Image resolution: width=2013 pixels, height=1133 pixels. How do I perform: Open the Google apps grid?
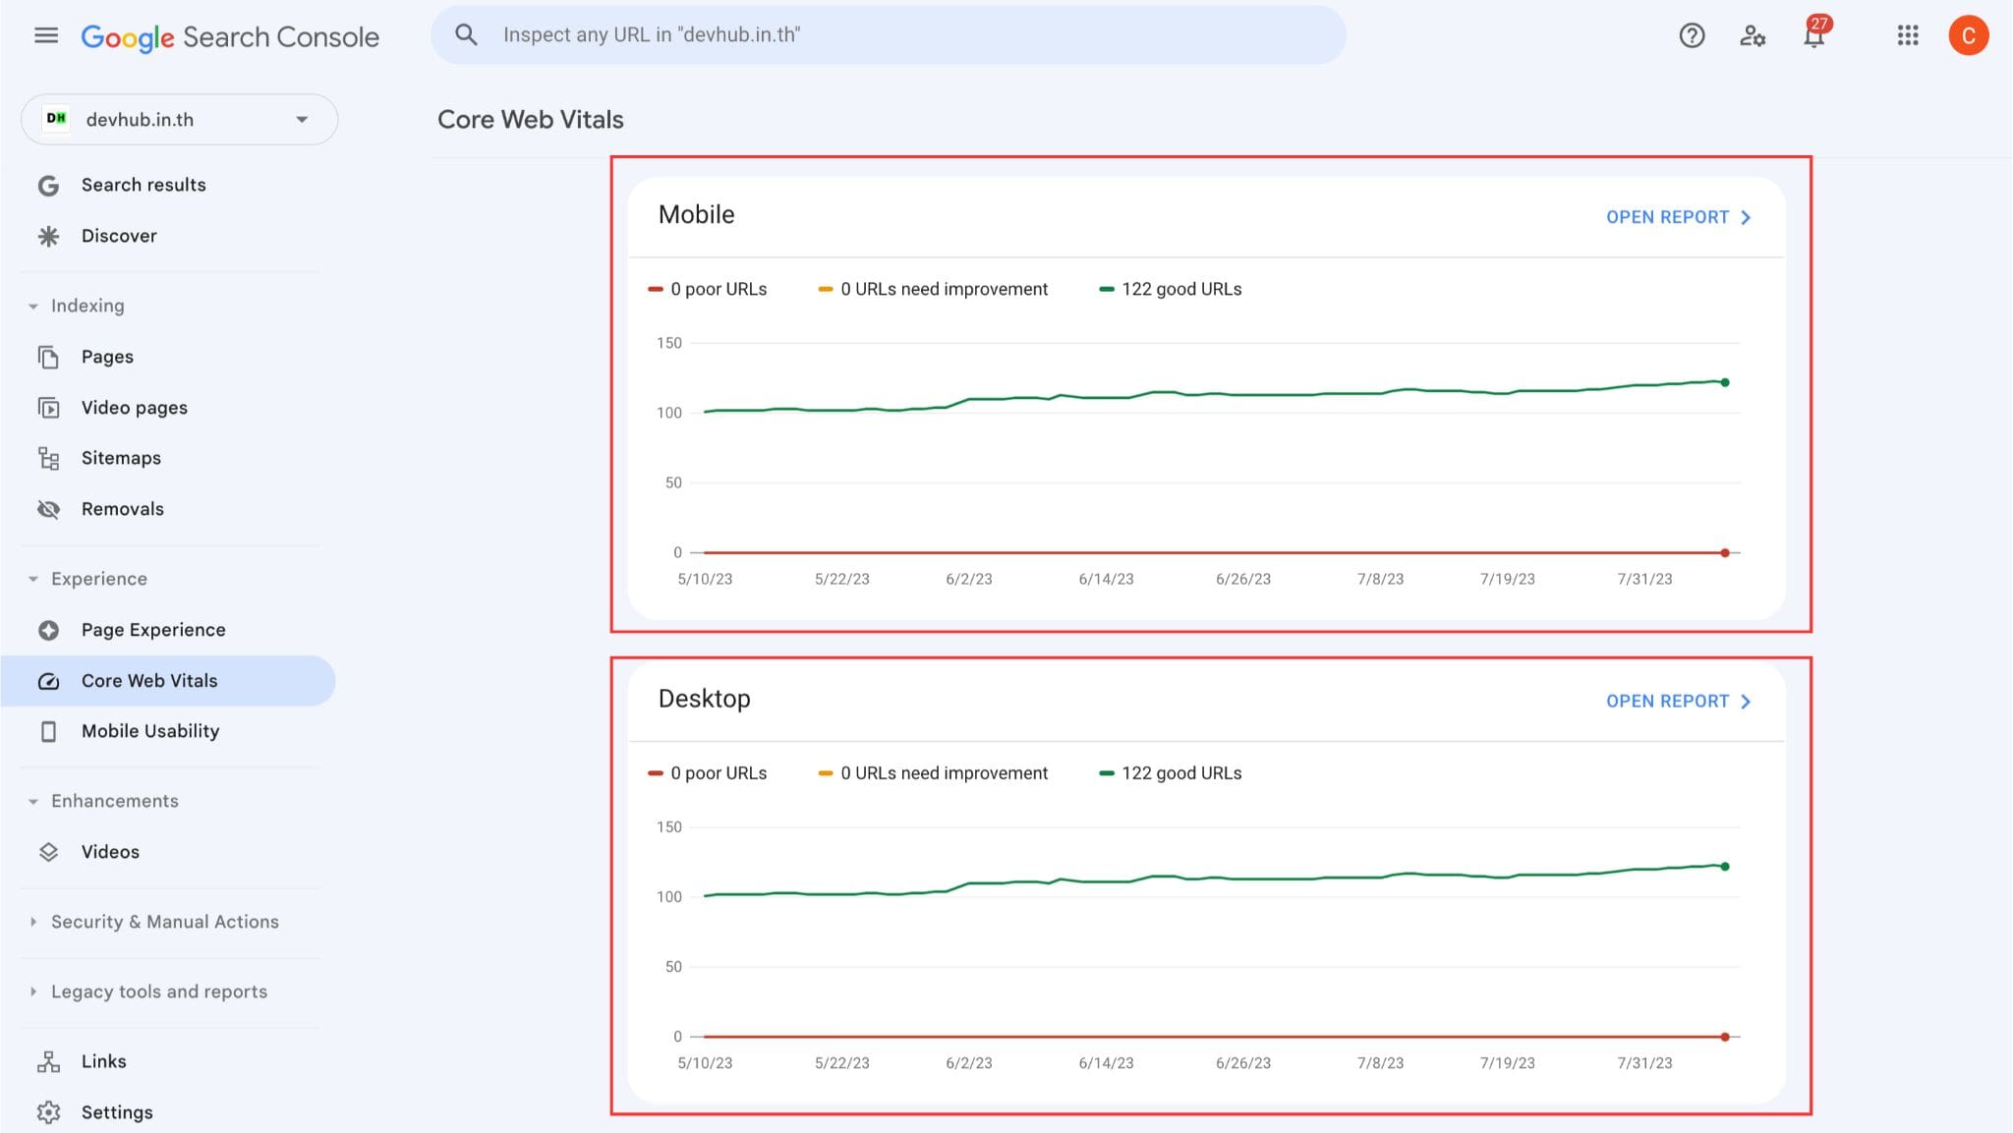click(x=1908, y=36)
